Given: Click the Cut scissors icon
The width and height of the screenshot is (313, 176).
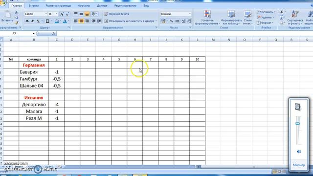Looking at the screenshot, I should (16, 13).
